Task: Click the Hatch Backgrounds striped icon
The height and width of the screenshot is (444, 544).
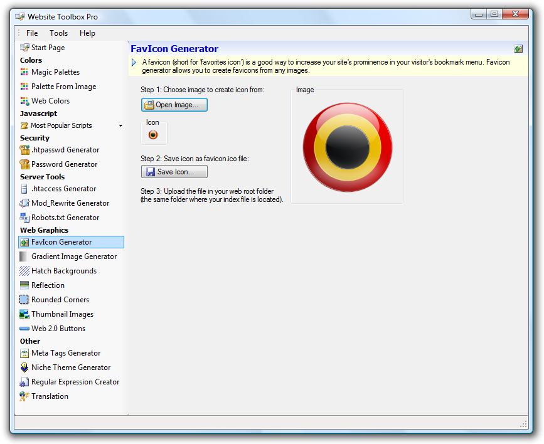Action: 24,271
